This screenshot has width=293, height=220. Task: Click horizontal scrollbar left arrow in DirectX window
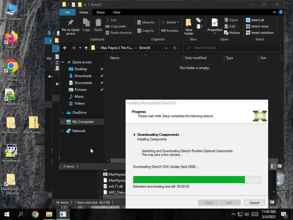tap(108, 160)
